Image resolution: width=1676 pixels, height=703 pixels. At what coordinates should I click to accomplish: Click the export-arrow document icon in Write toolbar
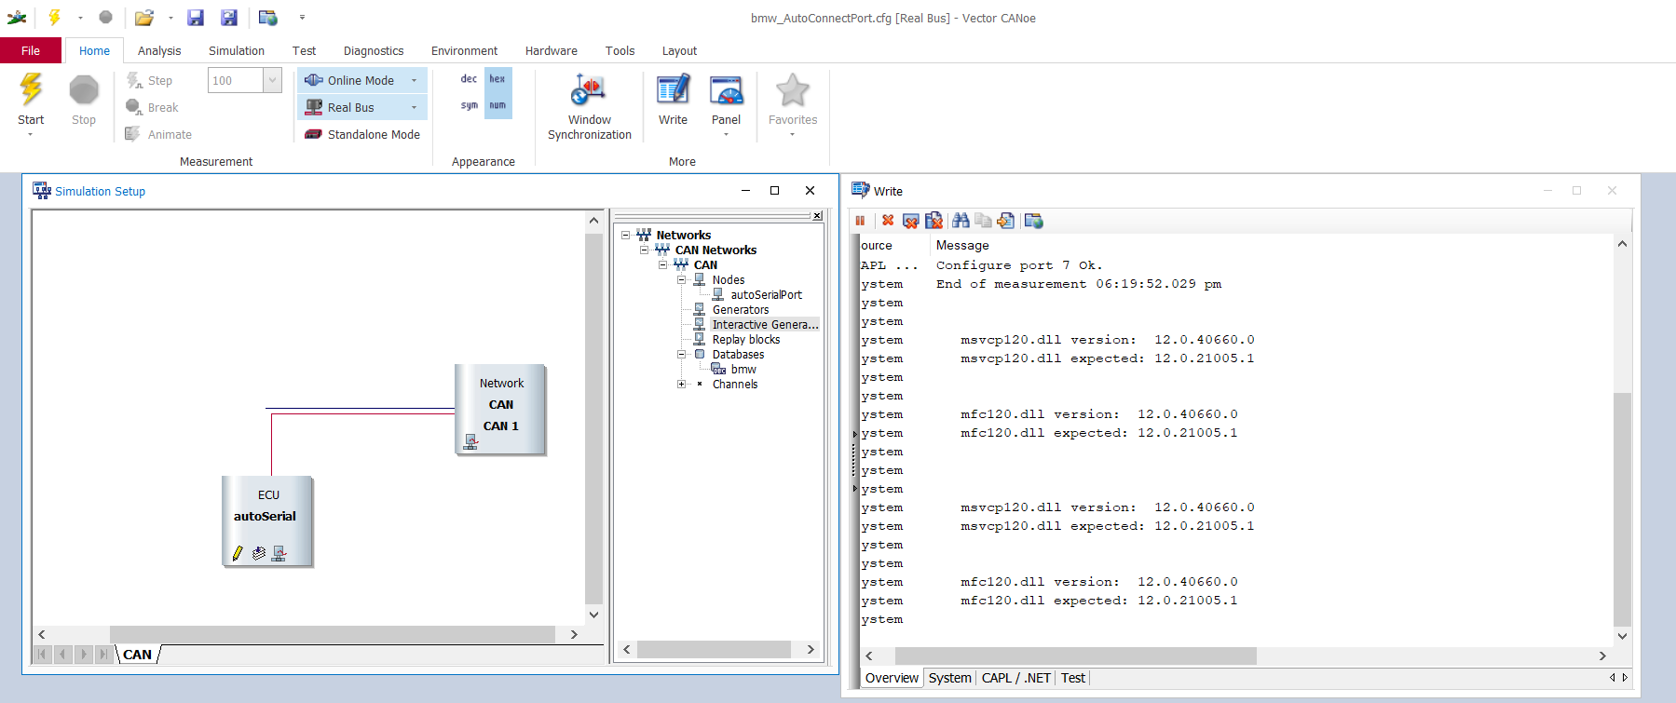1005,221
